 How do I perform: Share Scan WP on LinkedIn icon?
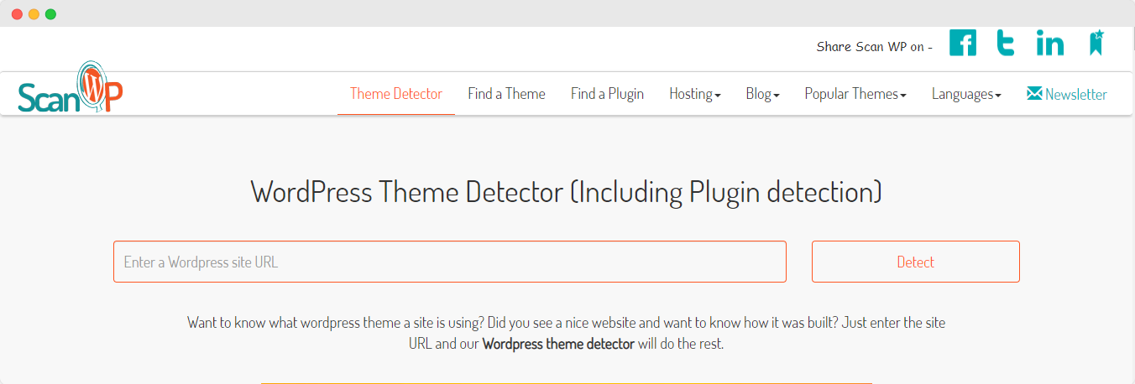[1050, 43]
